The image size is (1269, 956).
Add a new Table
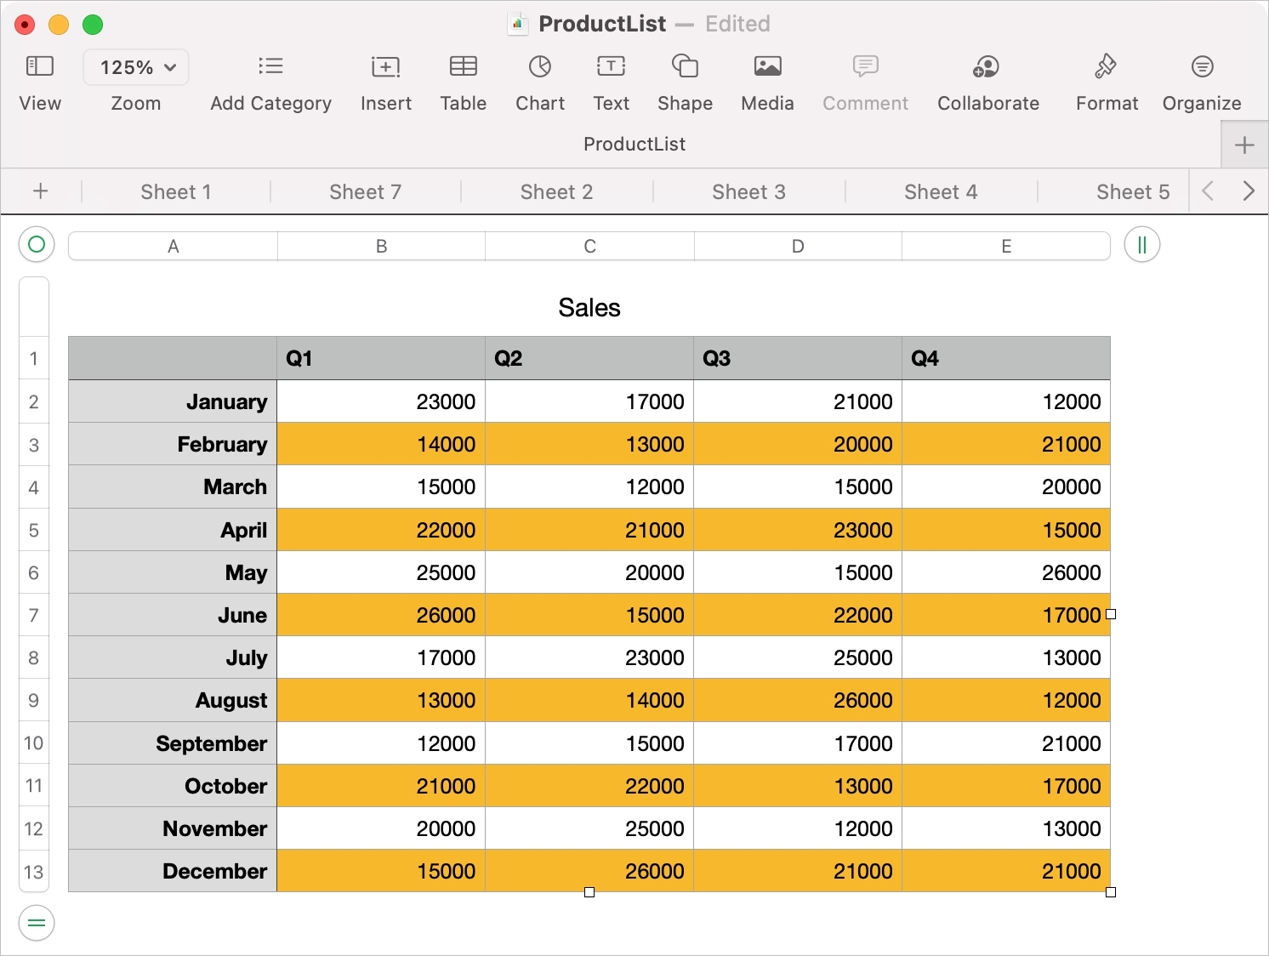click(x=463, y=66)
